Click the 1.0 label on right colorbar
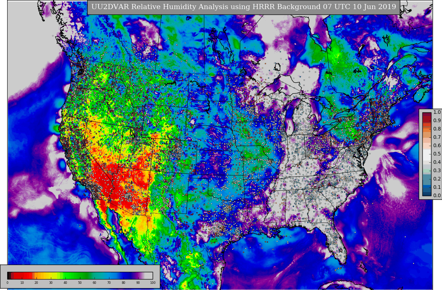442x290 pixels. click(437, 112)
